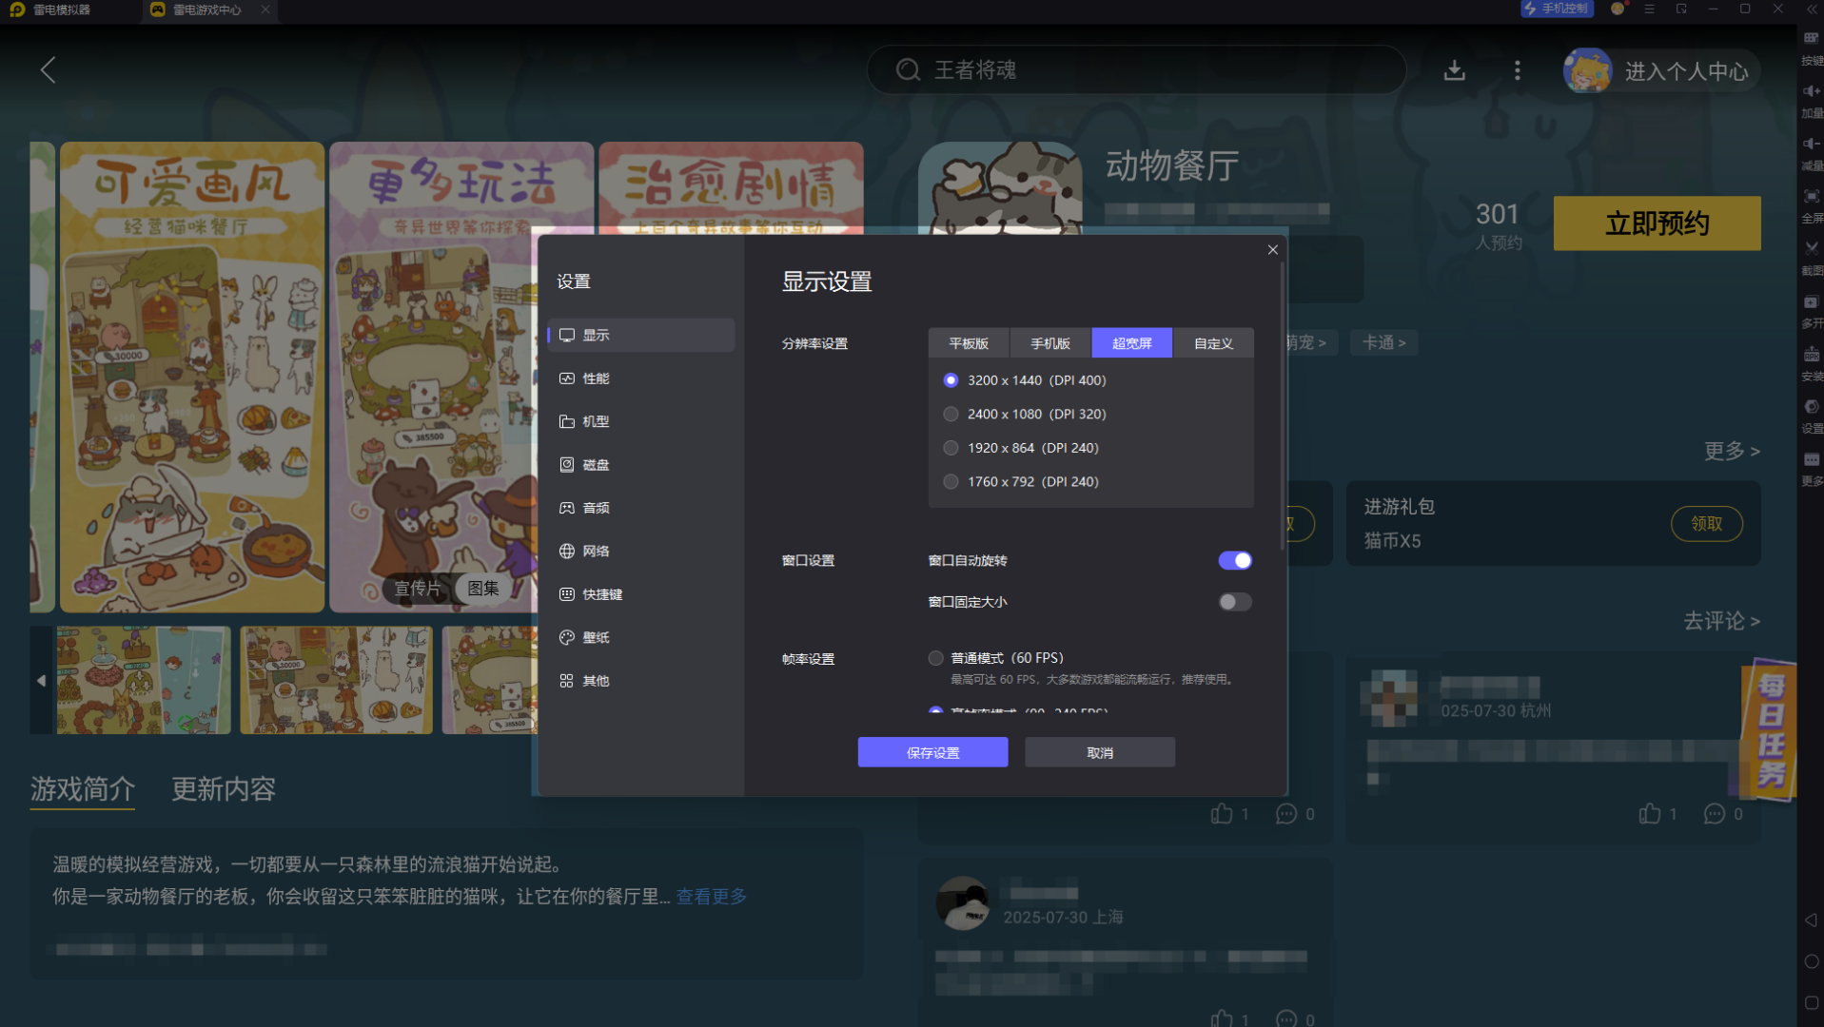1824x1027 pixels.
Task: Switch to the 游戏简介 game intro tab
Action: click(x=83, y=789)
